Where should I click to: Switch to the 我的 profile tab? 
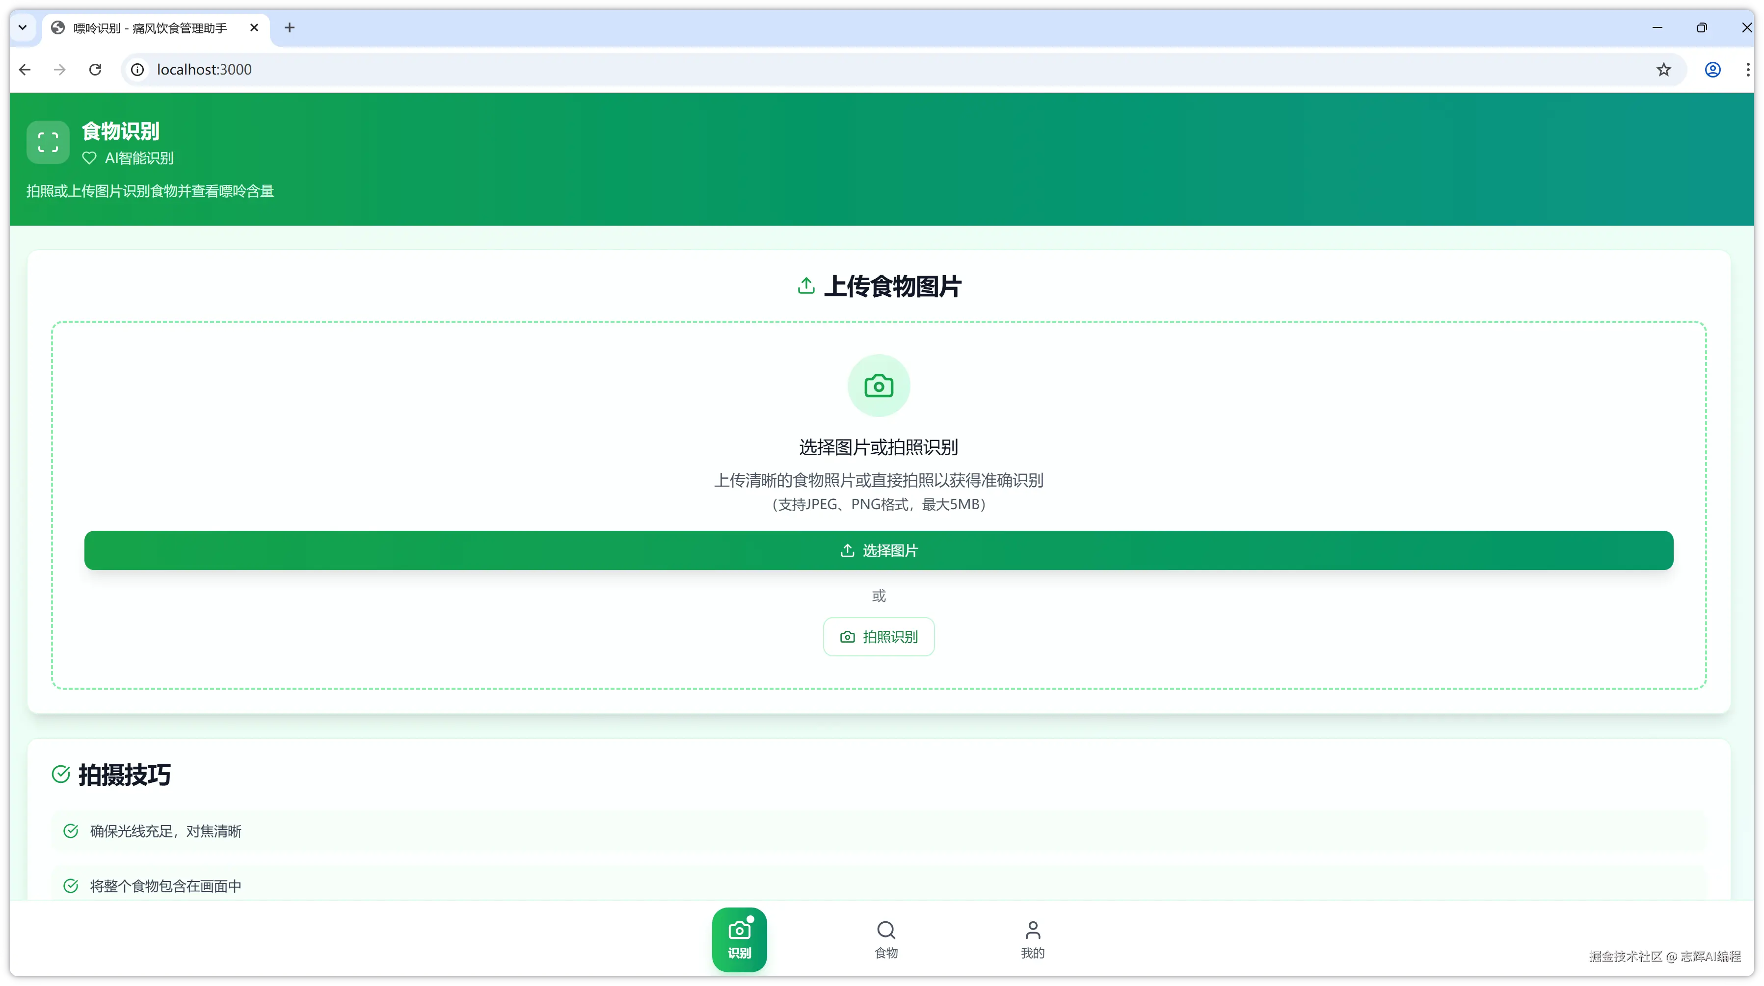tap(1032, 939)
